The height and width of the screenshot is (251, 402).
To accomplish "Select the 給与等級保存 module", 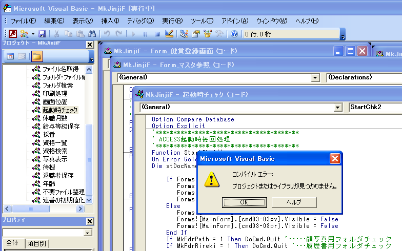I will pyautogui.click(x=61, y=126).
